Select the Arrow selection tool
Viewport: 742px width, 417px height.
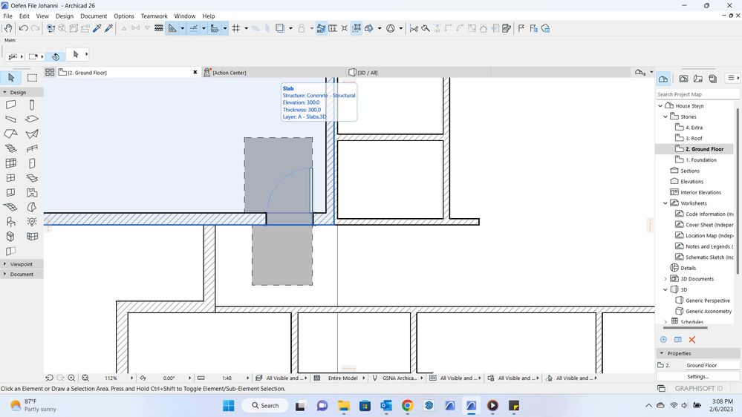[11, 77]
